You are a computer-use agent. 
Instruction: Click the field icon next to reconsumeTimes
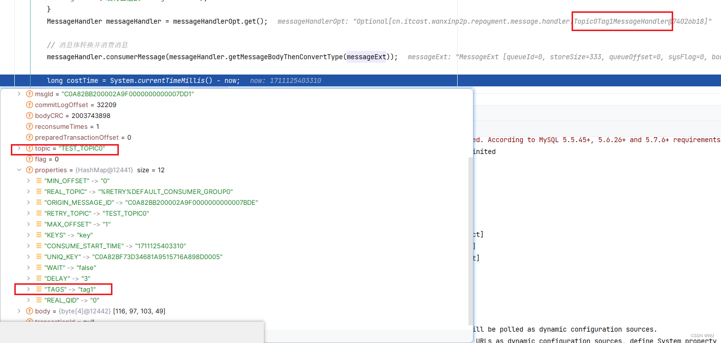tap(30, 126)
